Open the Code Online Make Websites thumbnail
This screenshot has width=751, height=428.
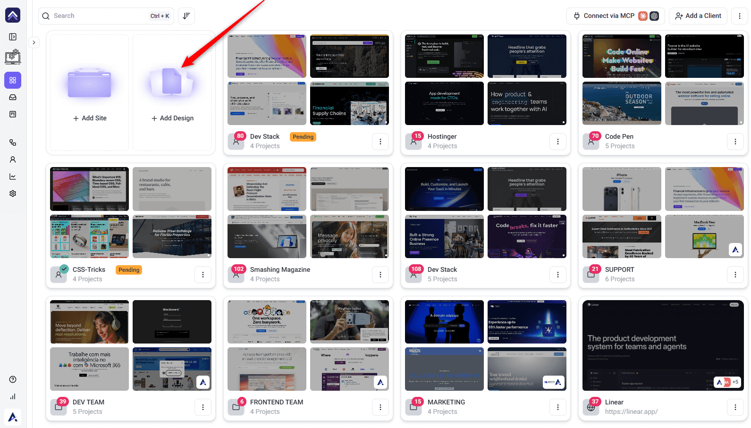[622, 56]
